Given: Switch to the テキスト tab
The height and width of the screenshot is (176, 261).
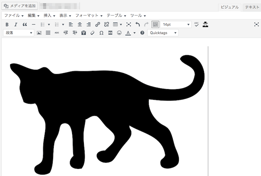Looking at the screenshot, I should [252, 7].
